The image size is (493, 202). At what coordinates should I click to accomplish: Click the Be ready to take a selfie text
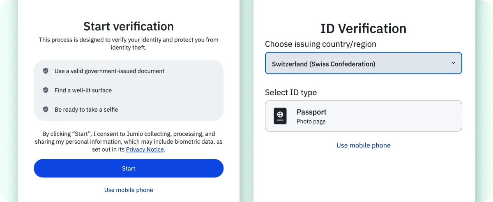(x=86, y=110)
